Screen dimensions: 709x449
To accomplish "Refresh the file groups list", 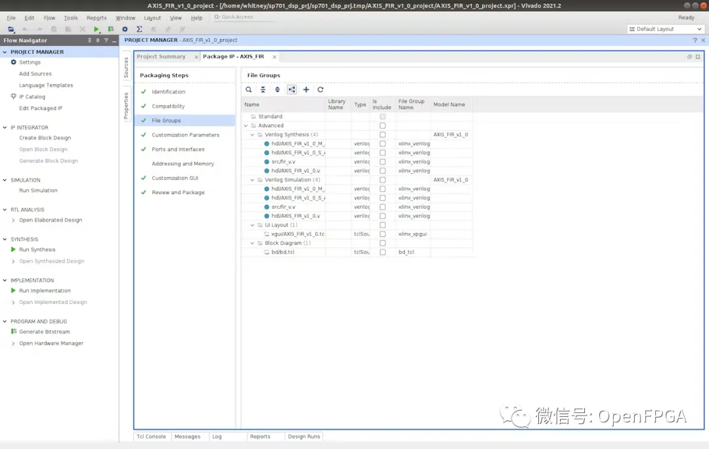I will click(x=320, y=89).
